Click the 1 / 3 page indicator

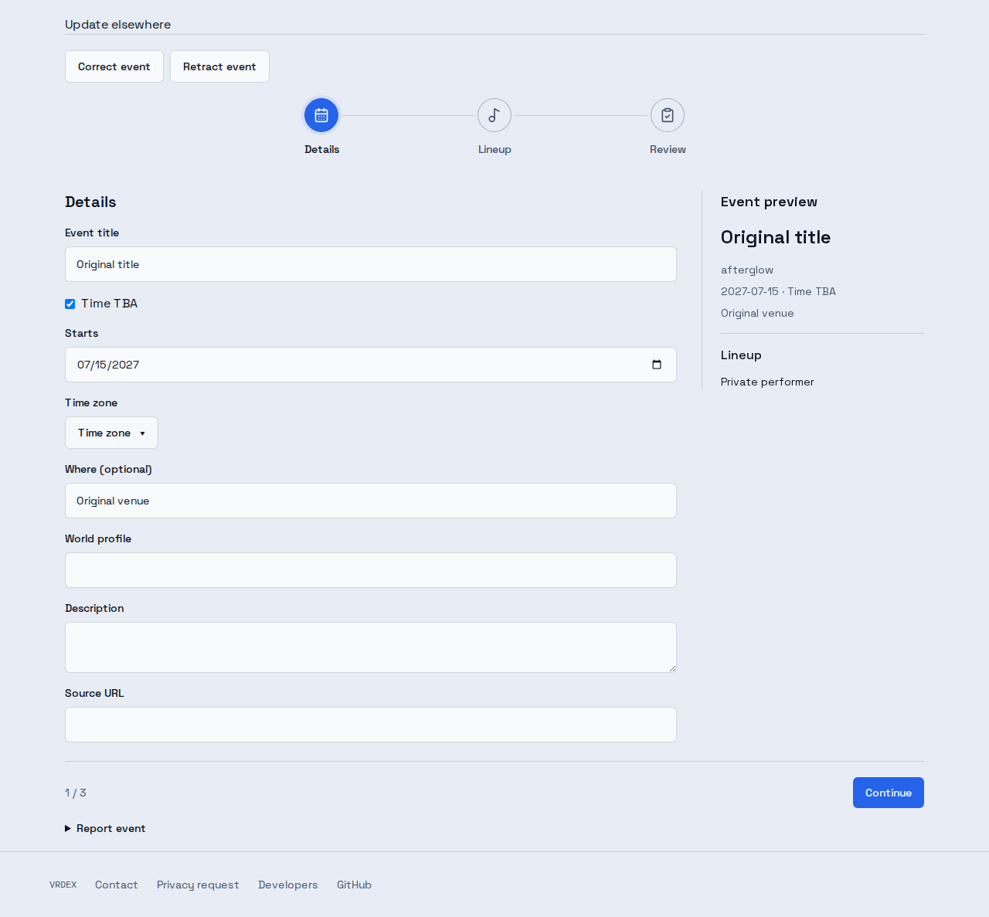(x=76, y=793)
